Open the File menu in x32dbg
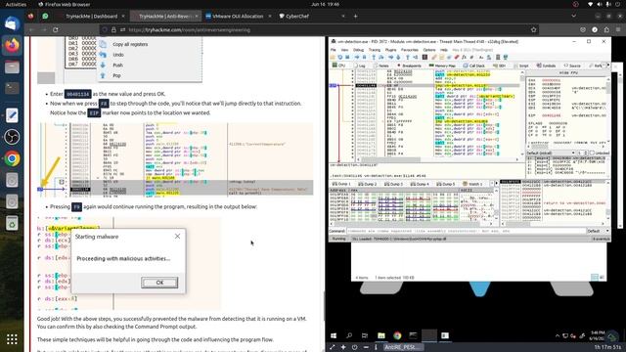Viewport: 626px width, 352px height. (333, 50)
